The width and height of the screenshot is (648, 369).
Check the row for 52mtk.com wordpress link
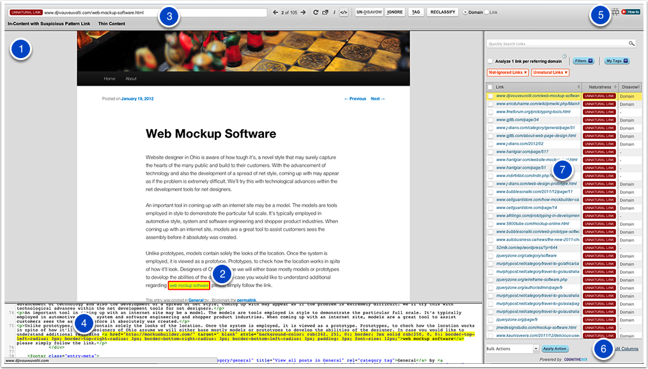point(491,248)
